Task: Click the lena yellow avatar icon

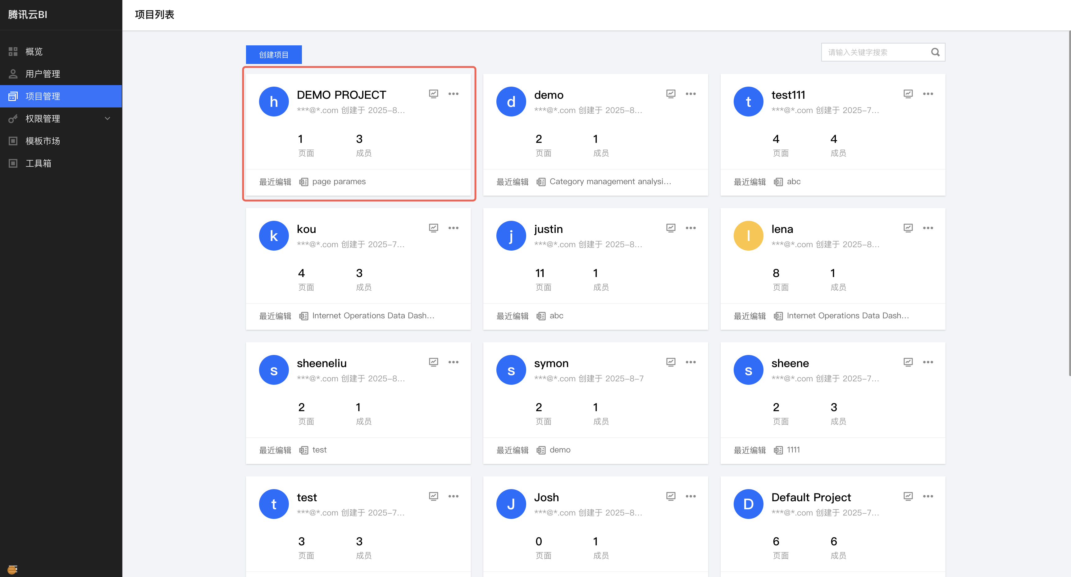Action: tap(748, 236)
